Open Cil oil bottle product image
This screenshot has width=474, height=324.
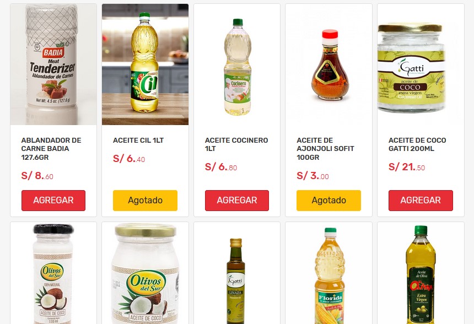[x=145, y=64]
